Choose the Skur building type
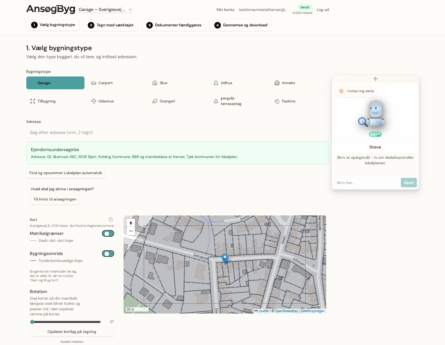The image size is (445, 345). point(177,83)
